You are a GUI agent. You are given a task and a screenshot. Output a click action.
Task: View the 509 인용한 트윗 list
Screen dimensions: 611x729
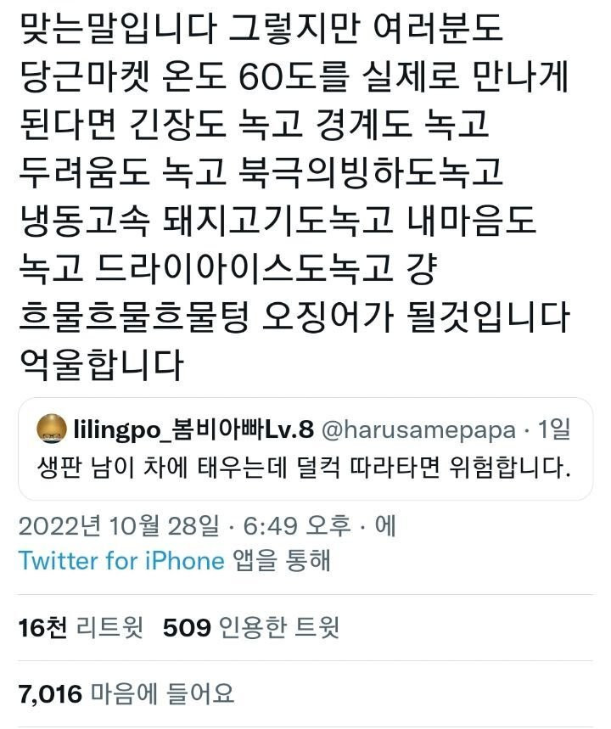[x=251, y=627]
